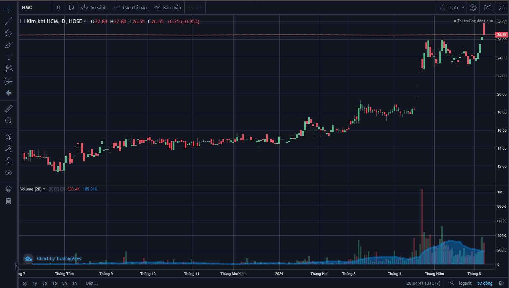Open the Các chỉ báo indicators menu
The height and width of the screenshot is (288, 509).
point(130,7)
